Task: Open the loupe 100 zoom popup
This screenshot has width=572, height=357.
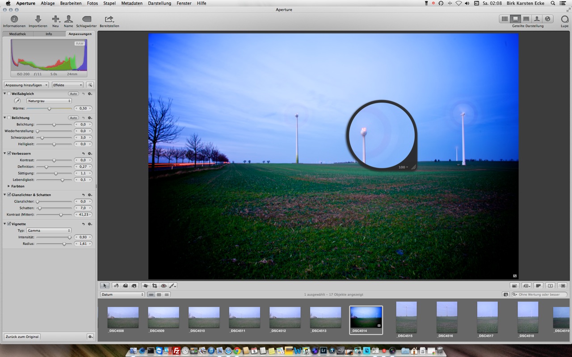Action: tap(404, 167)
